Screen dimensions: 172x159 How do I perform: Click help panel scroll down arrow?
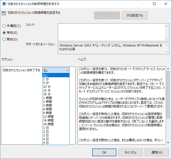coord(168,142)
